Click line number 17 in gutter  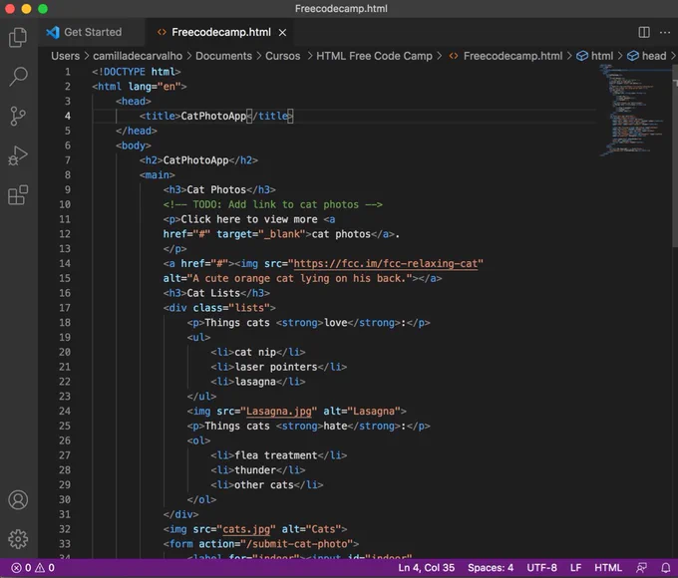(65, 308)
